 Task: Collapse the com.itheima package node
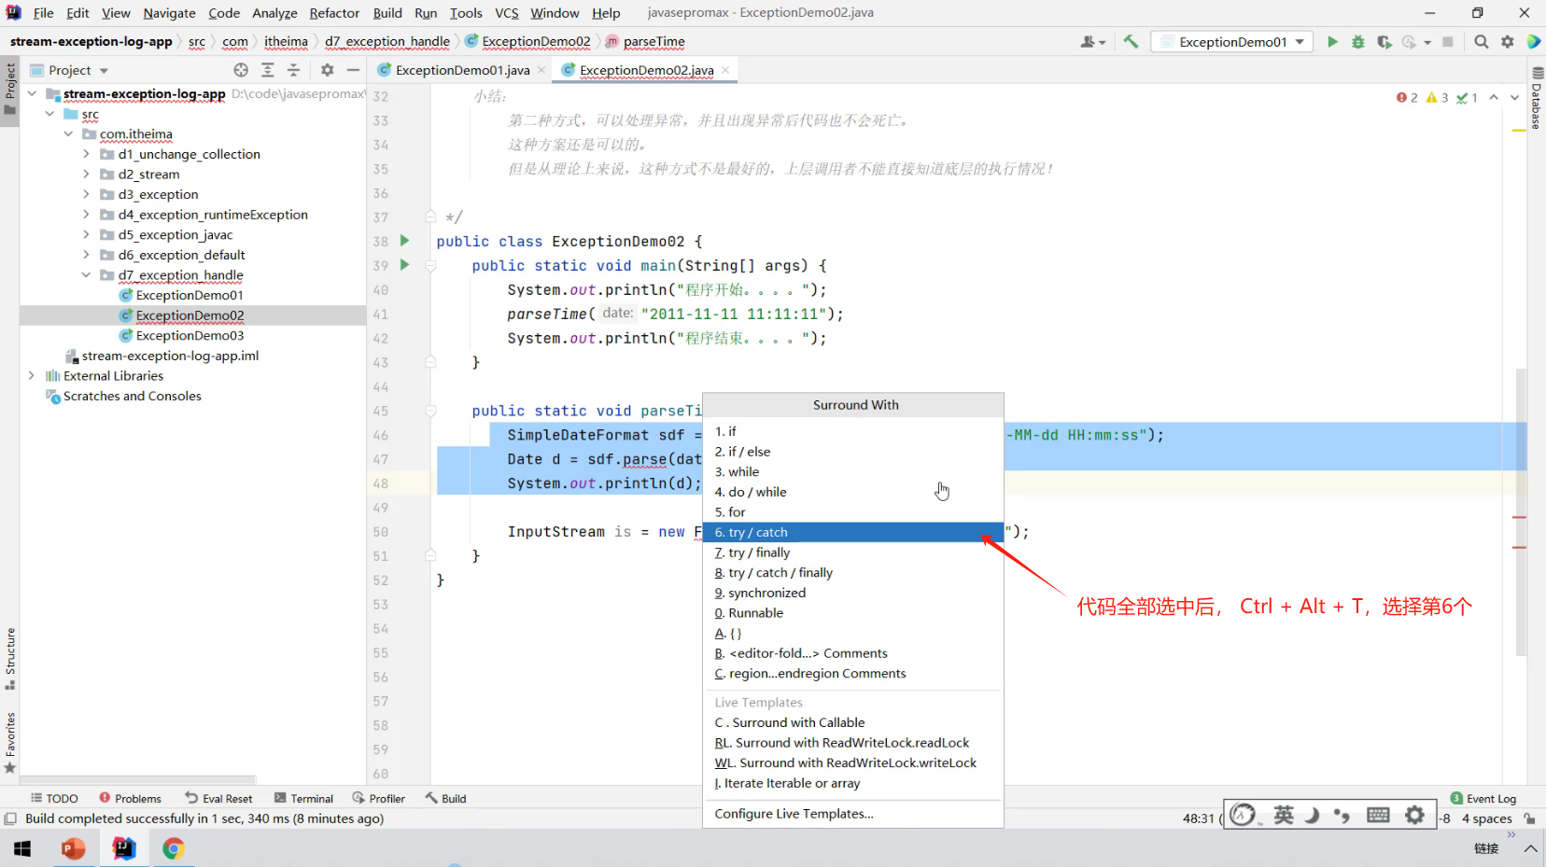[68, 134]
